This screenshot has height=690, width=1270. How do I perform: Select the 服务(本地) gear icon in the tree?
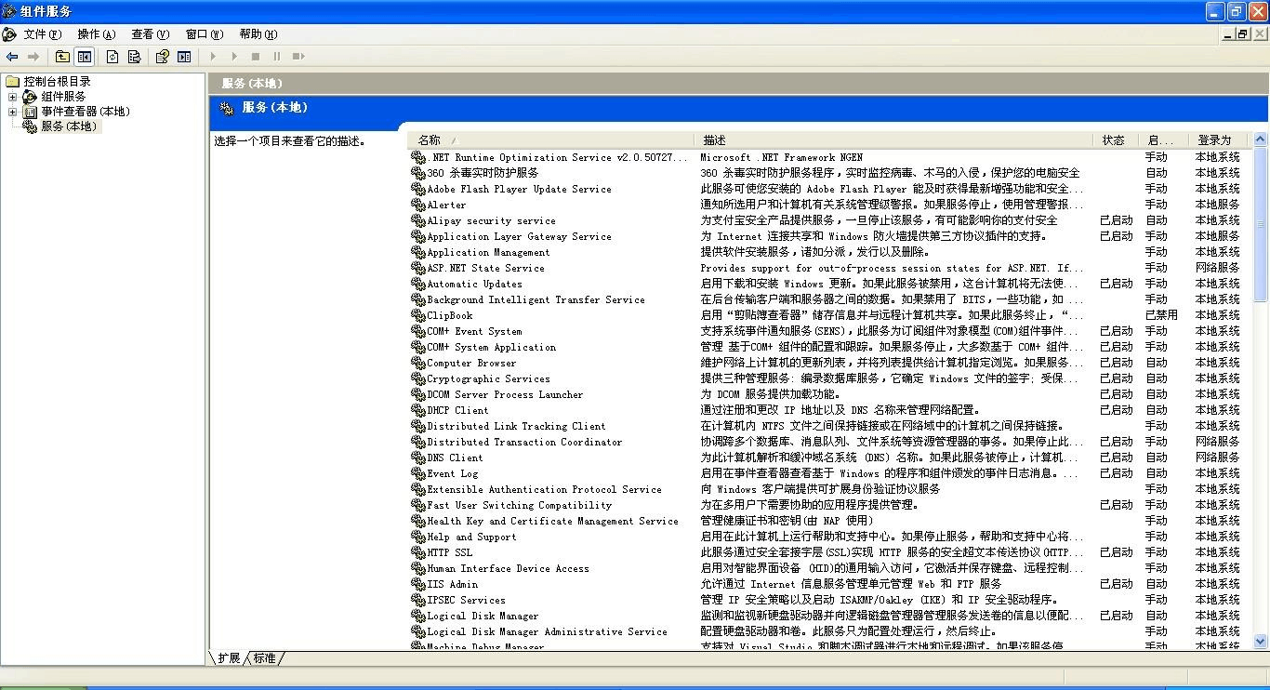30,126
